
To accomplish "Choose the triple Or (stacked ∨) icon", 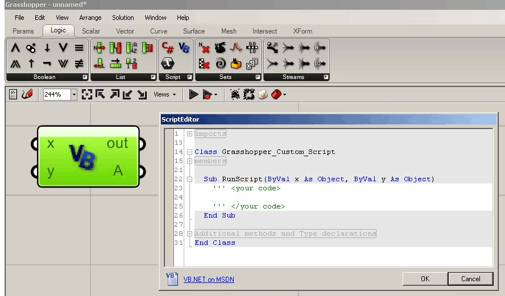I will (63, 64).
